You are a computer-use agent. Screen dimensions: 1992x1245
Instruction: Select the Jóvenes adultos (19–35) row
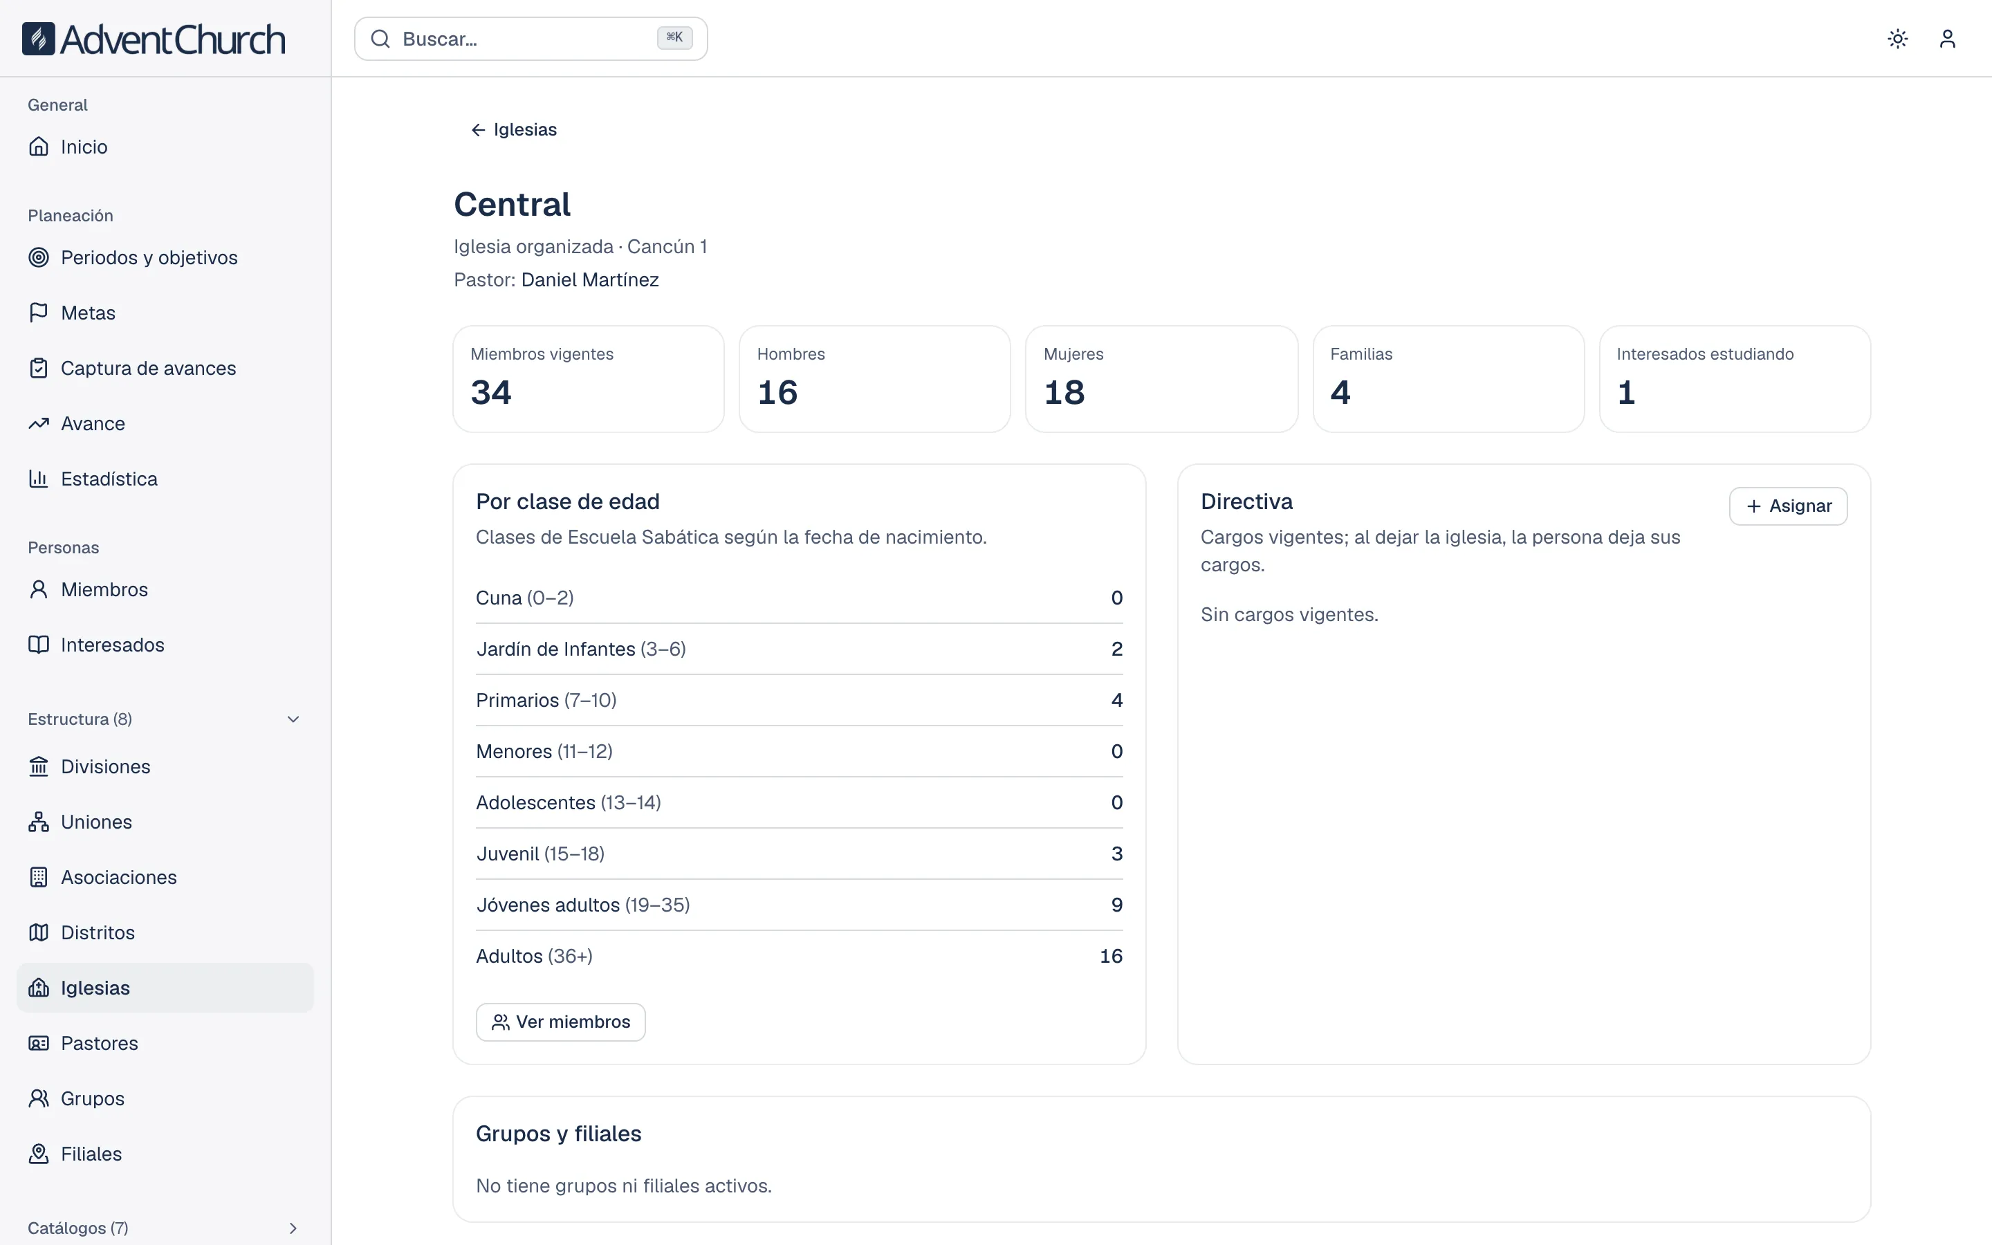(800, 905)
